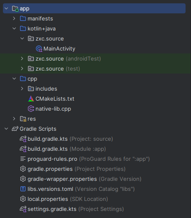
Task: Collapse the Gradle Scripts section
Action: coord(6,129)
